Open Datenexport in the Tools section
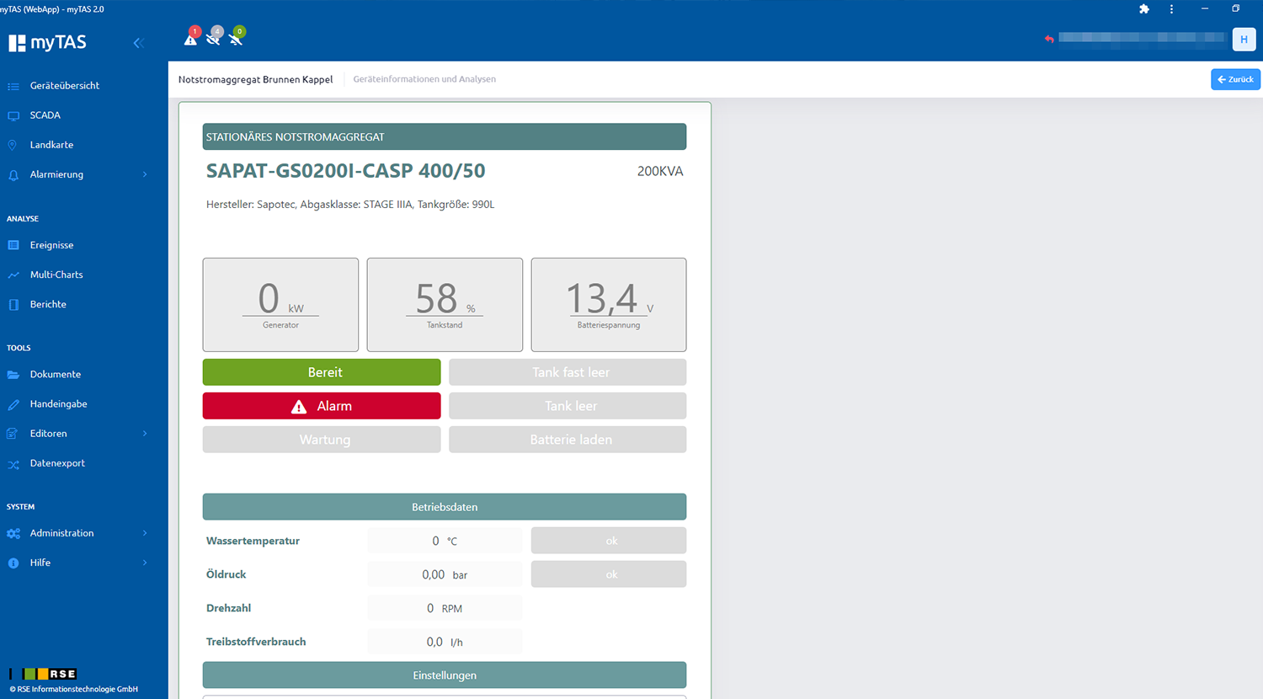The height and width of the screenshot is (699, 1263). (57, 463)
